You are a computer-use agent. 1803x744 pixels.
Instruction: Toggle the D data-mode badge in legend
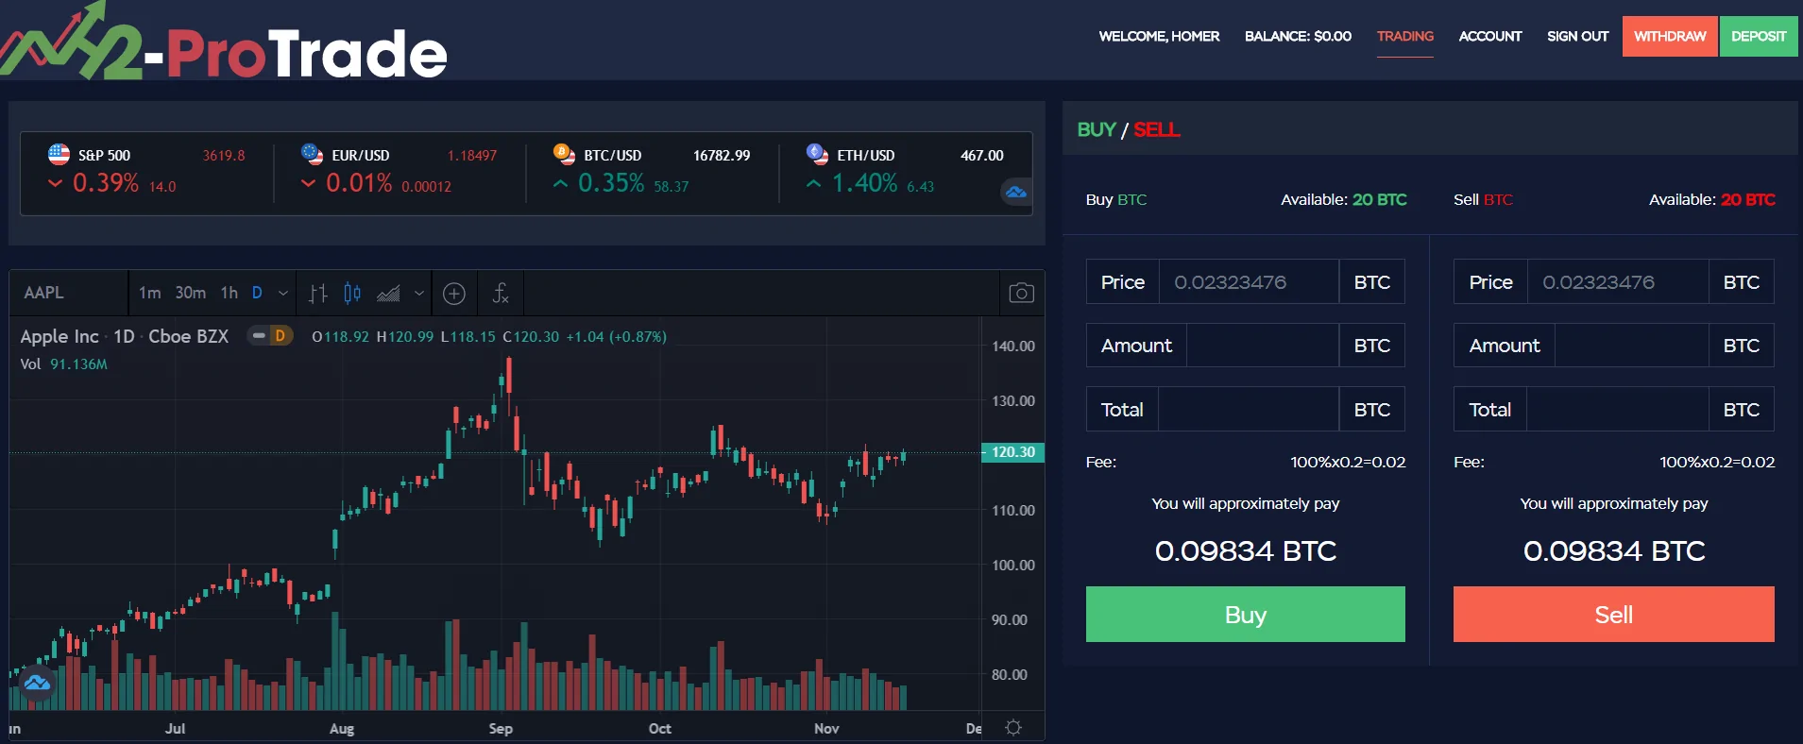[281, 336]
